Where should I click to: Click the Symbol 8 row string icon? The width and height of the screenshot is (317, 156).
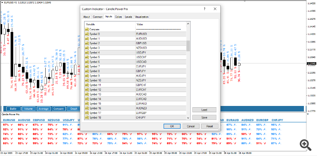(87, 71)
